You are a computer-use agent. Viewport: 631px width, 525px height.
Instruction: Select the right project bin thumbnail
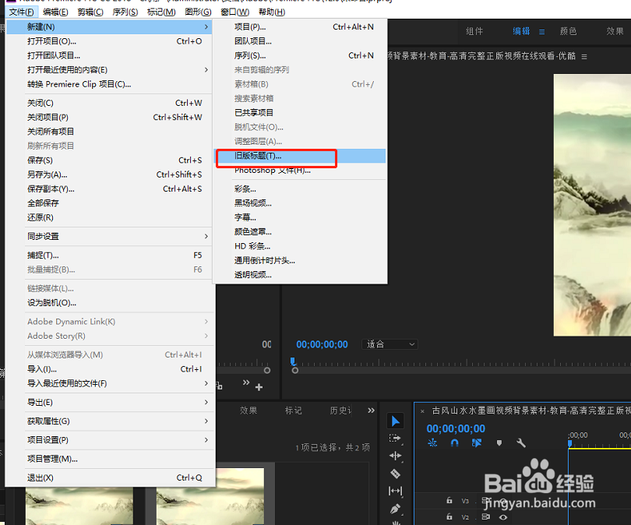click(210, 496)
